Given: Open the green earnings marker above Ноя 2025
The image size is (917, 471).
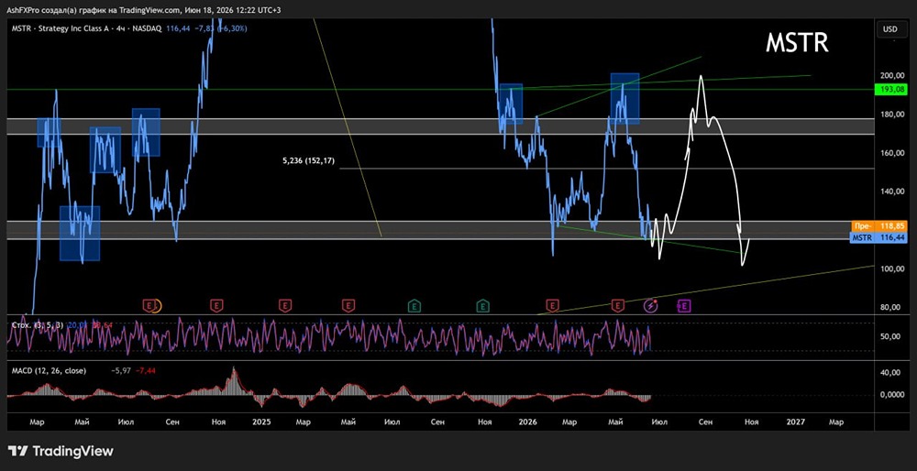Looking at the screenshot, I should click(x=482, y=305).
